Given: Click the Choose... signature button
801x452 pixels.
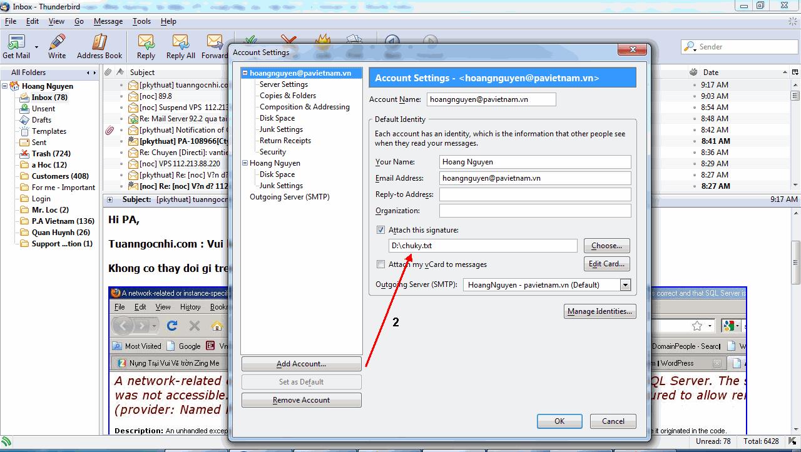Looking at the screenshot, I should pyautogui.click(x=606, y=246).
